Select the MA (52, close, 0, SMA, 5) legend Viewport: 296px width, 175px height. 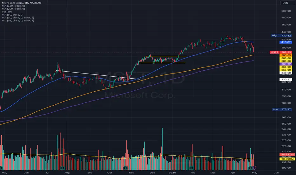pos(18,20)
